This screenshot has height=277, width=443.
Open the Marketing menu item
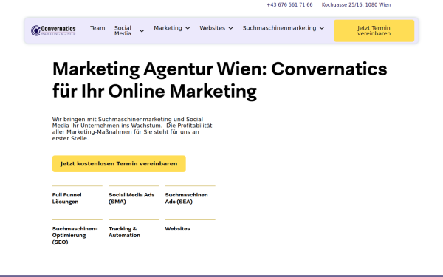click(168, 28)
